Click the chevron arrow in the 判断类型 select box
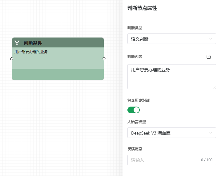 coord(211,39)
